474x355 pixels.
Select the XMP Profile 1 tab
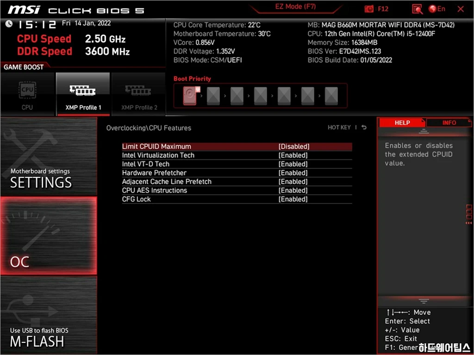[x=83, y=94]
